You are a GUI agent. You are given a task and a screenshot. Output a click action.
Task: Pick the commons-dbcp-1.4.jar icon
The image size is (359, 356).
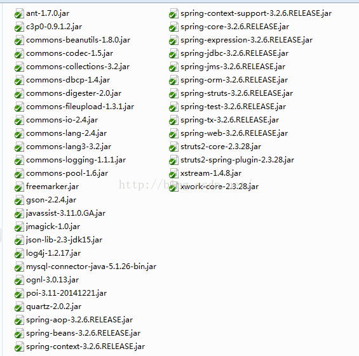coord(19,80)
